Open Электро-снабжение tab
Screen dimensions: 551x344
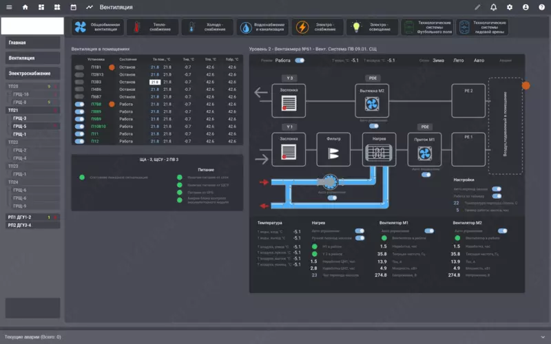coord(318,27)
